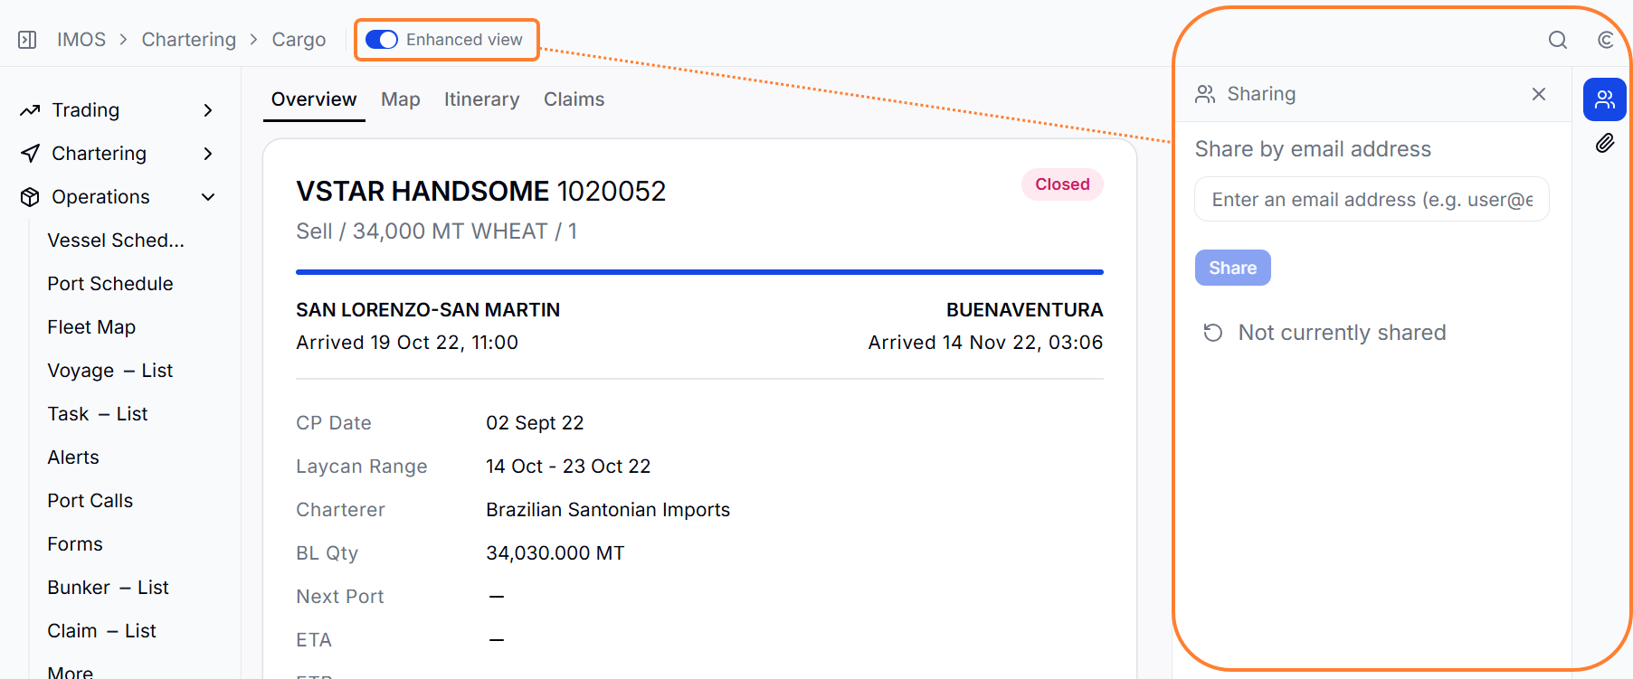Click the Operations cube icon
The width and height of the screenshot is (1633, 679).
click(30, 197)
